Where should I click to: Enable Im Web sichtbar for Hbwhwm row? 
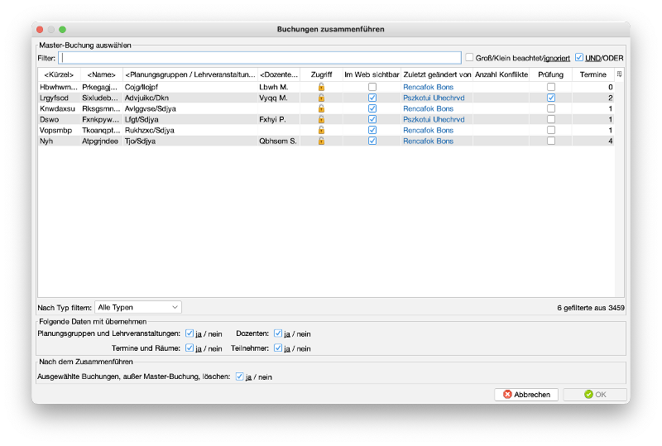point(372,87)
